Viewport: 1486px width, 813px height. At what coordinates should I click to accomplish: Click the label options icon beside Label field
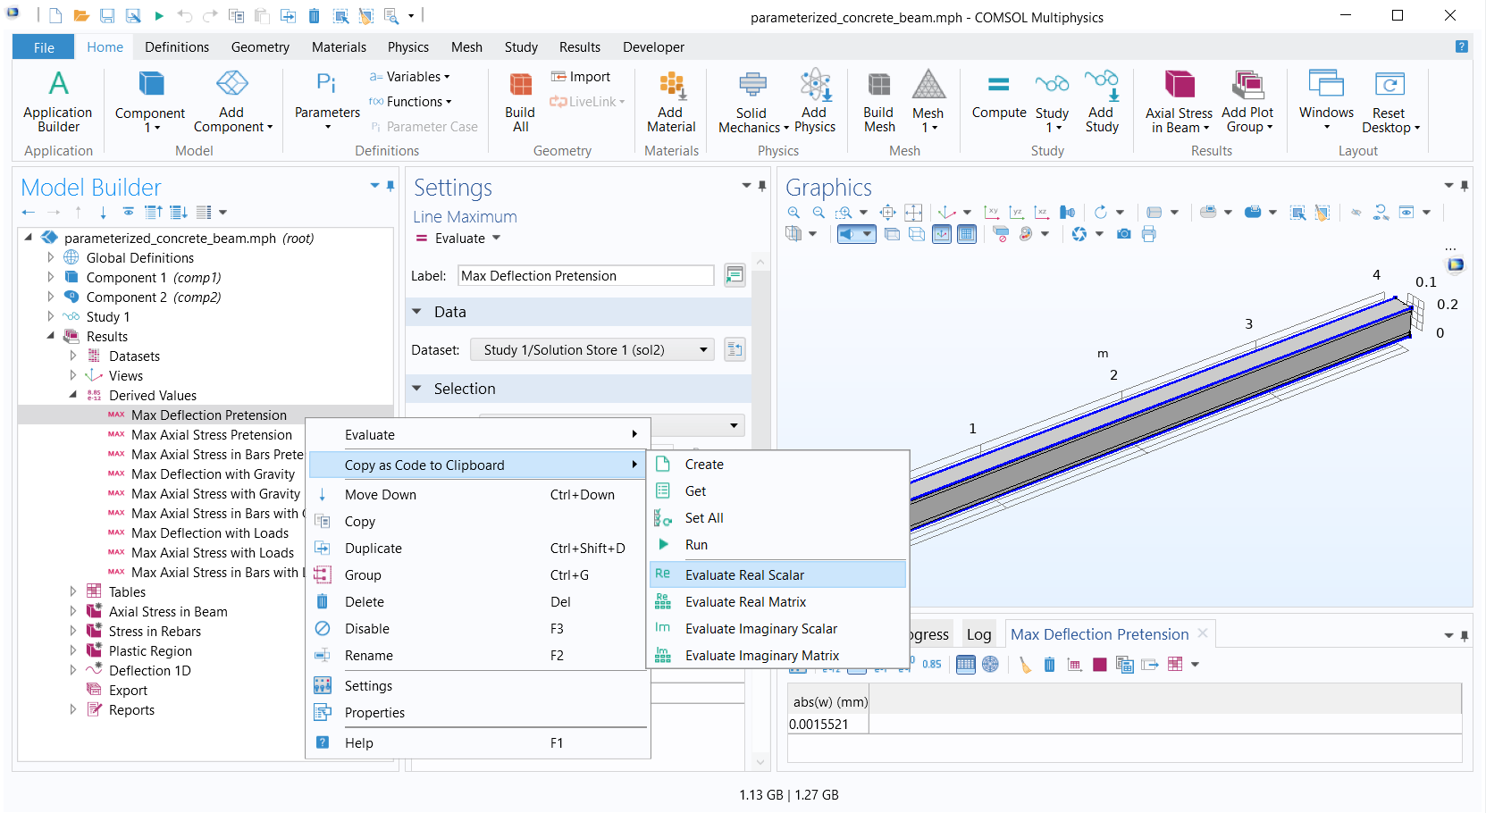[x=735, y=275]
